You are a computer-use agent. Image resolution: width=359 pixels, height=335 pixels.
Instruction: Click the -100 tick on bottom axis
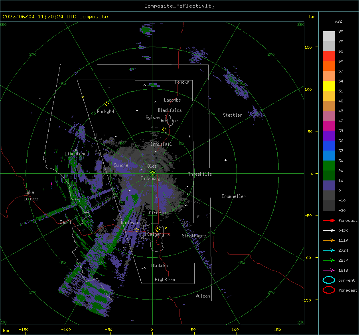click(x=66, y=329)
